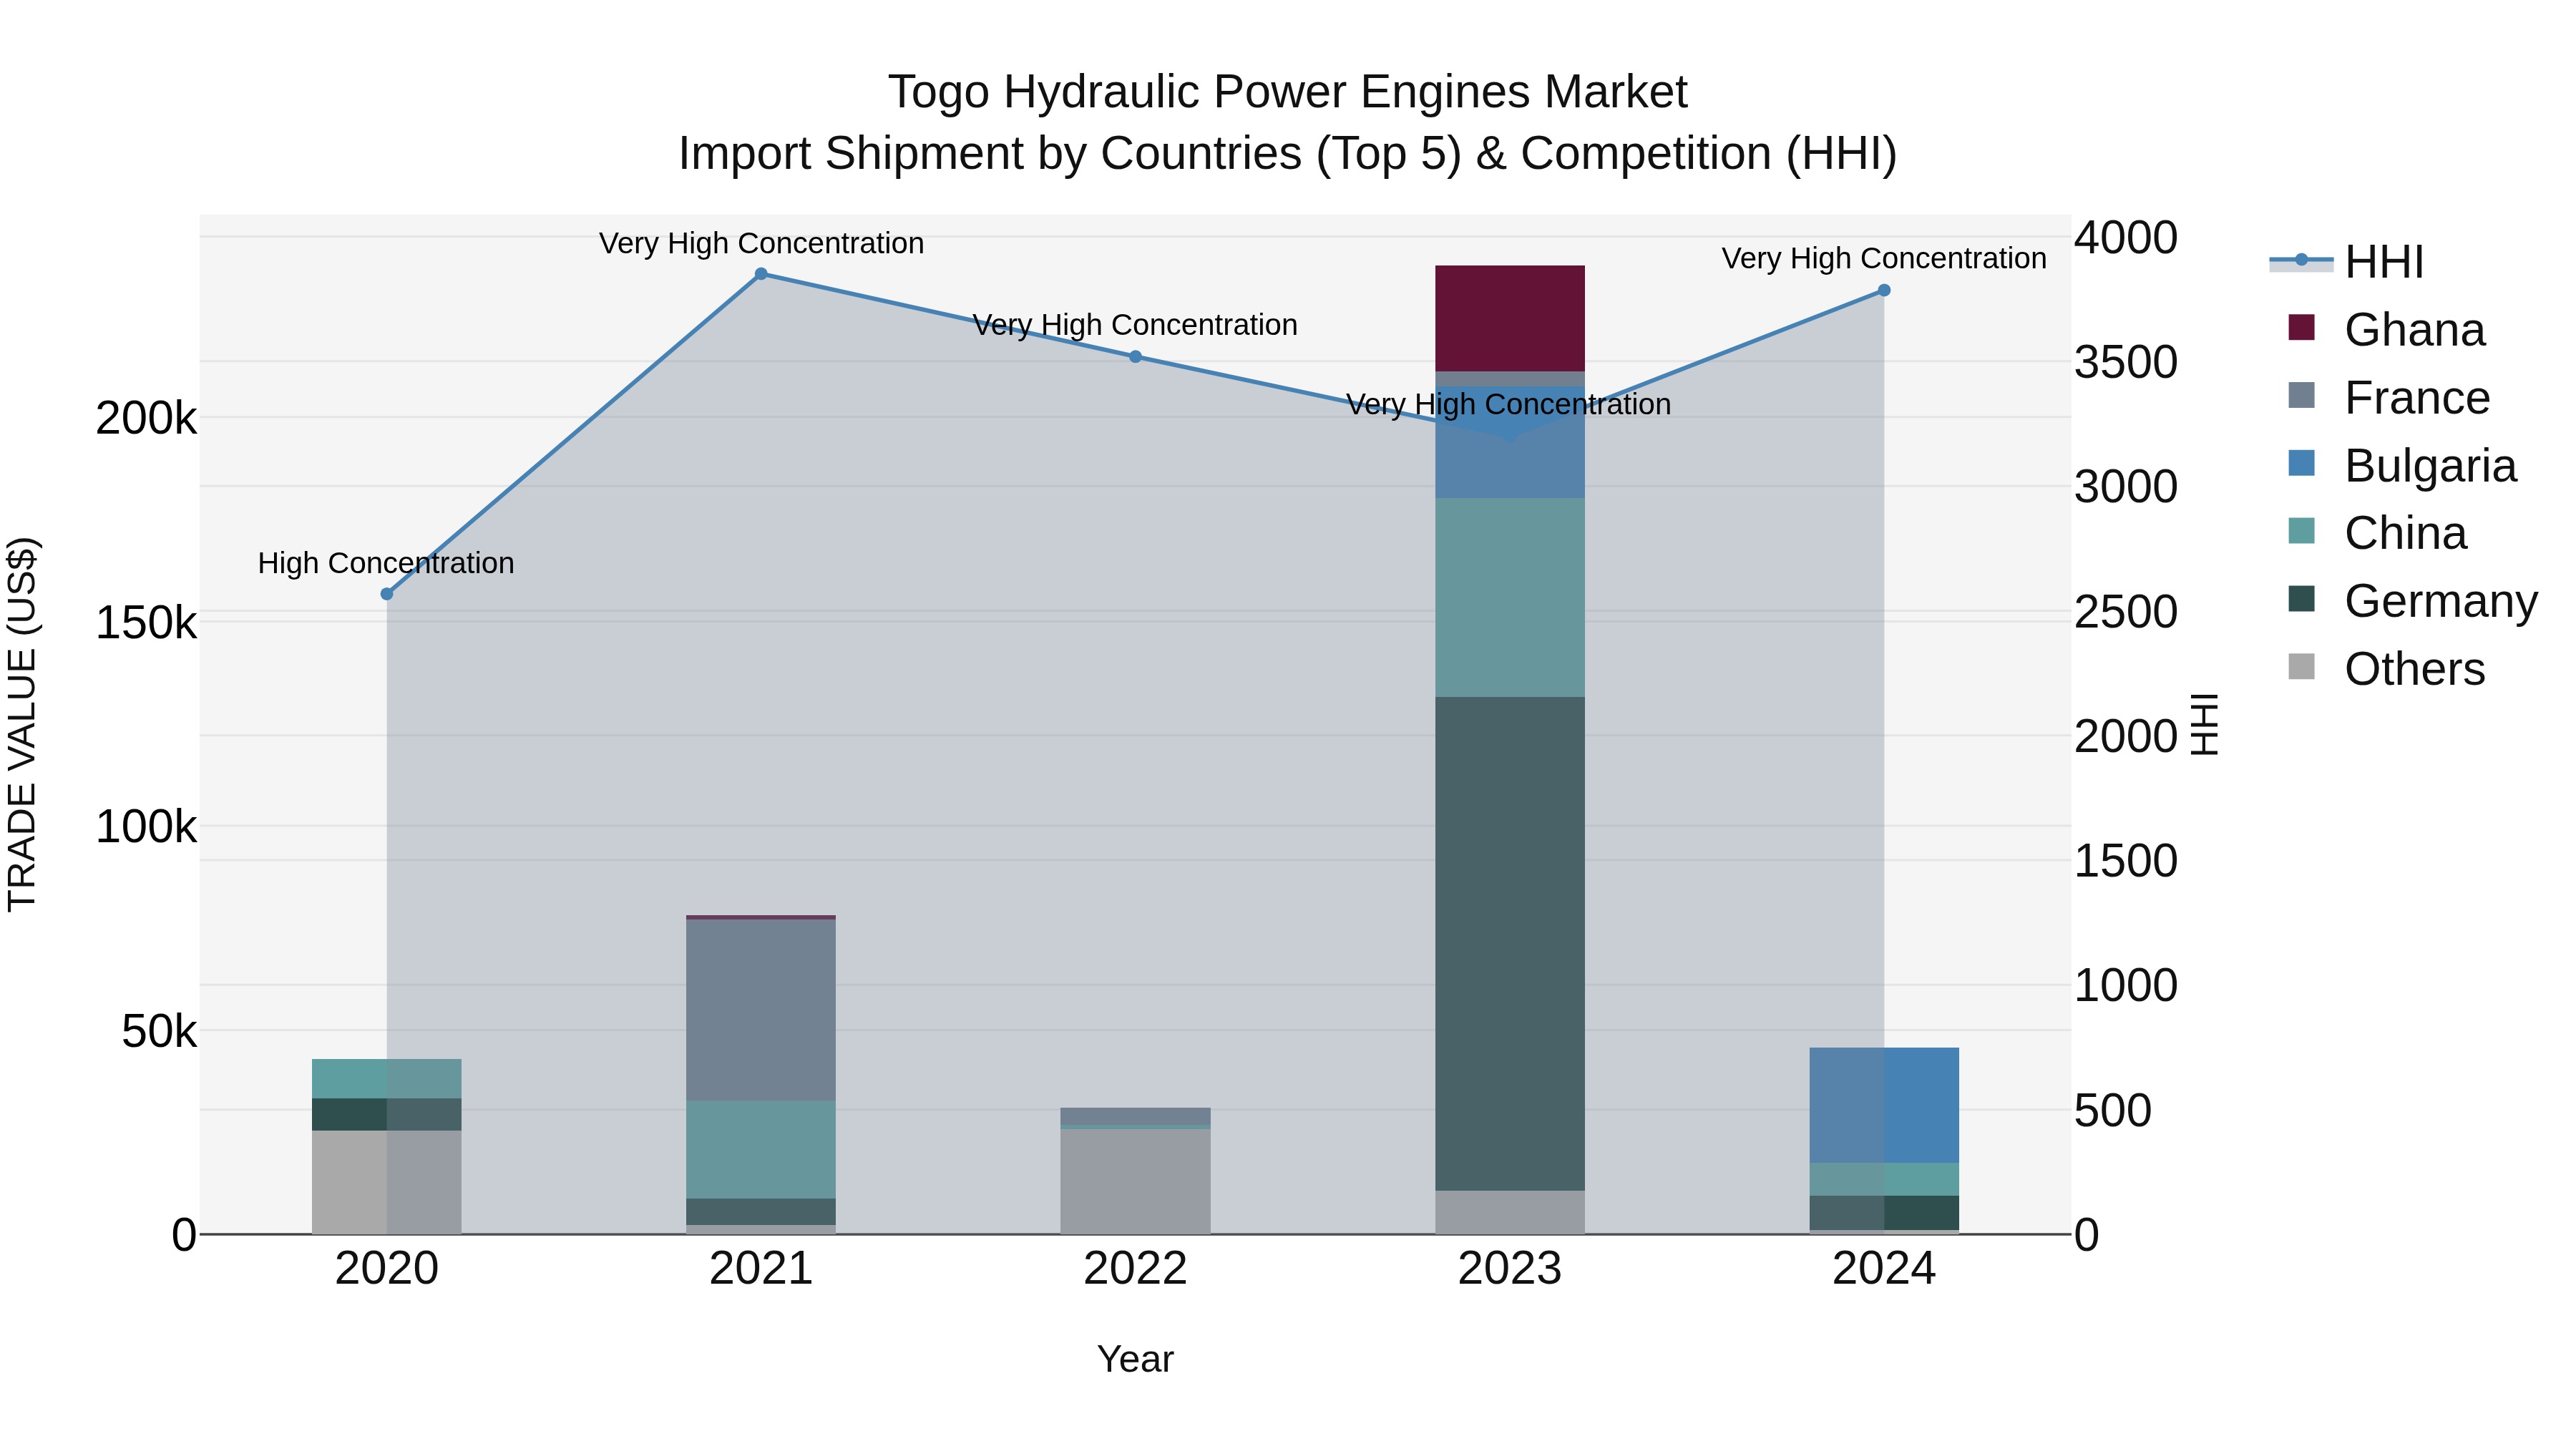This screenshot has height=1449, width=2576.
Task: Click the HHI line marker for 2021
Action: [761, 274]
